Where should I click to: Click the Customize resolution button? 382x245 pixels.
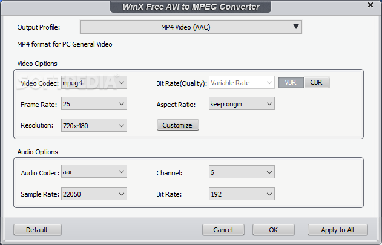tap(177, 125)
